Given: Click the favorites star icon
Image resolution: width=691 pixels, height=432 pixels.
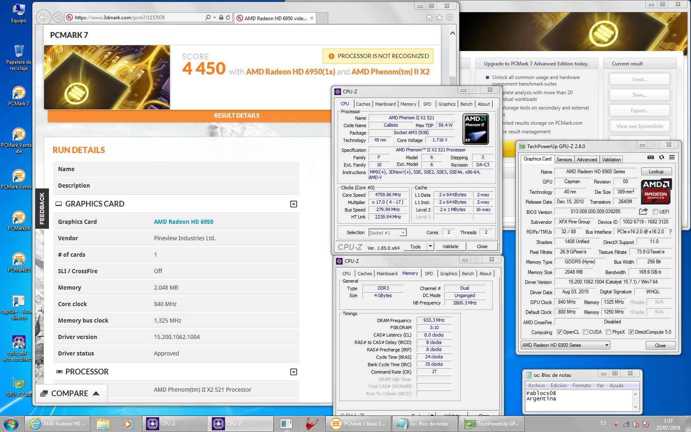Looking at the screenshot, I should pos(439,17).
